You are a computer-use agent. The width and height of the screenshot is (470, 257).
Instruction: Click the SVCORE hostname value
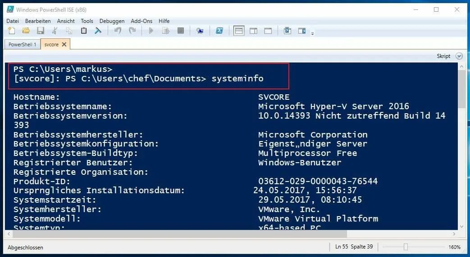point(274,97)
